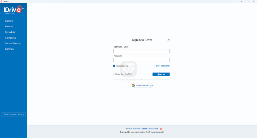The width and height of the screenshot is (257, 138).
Task: Follow the Forgot password? link
Action: pos(162,66)
